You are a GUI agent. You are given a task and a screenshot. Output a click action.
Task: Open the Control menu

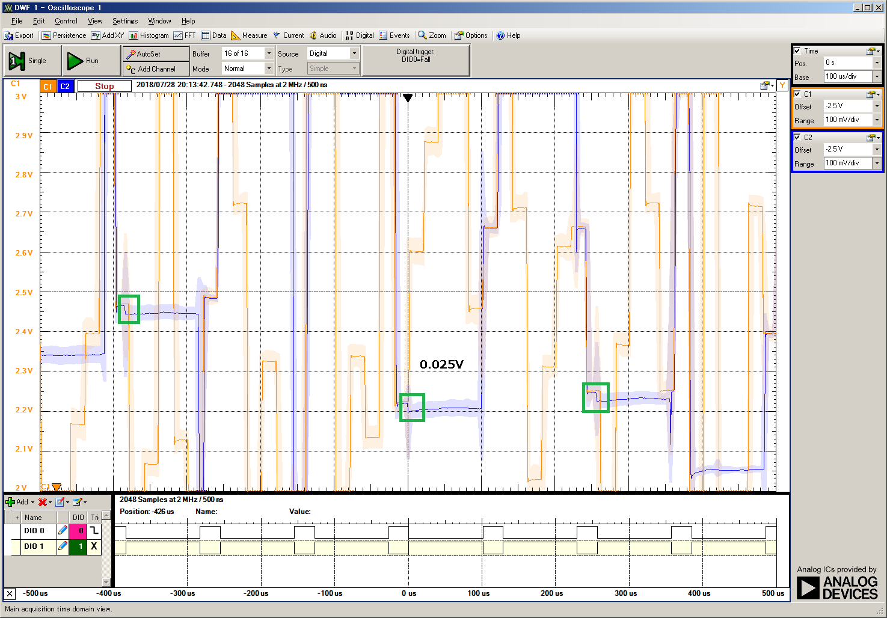point(66,21)
